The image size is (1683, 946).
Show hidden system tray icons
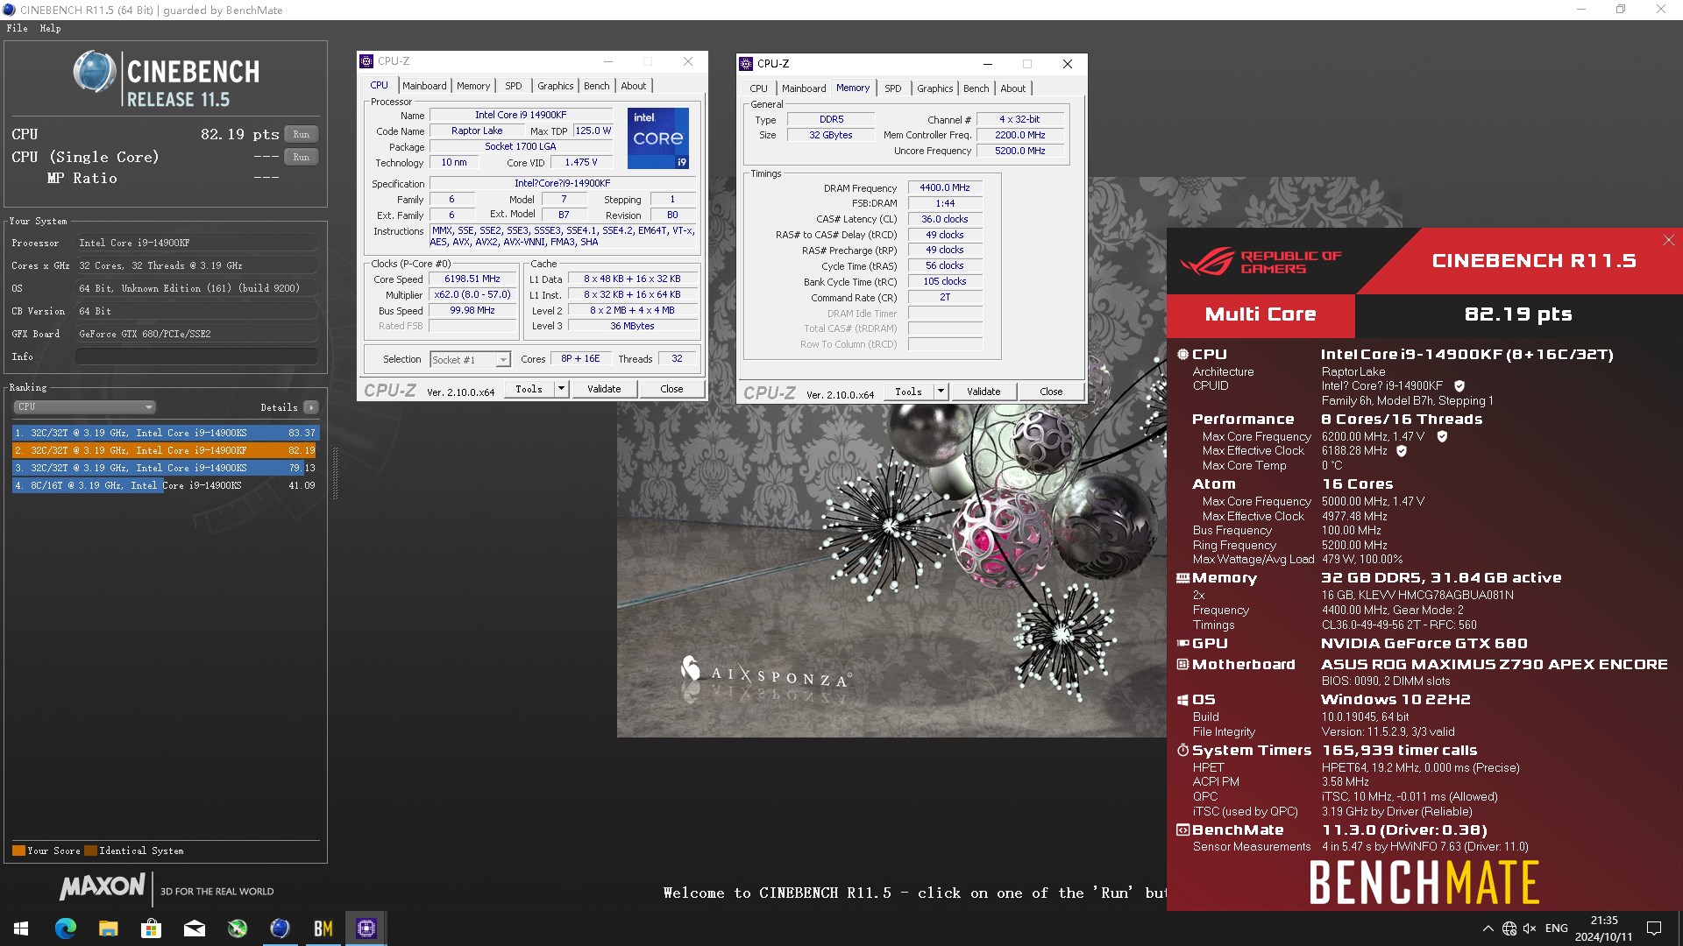[x=1488, y=928]
